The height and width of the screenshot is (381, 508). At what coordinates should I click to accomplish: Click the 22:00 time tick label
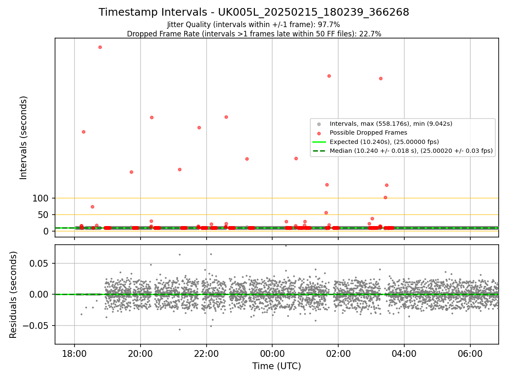(x=207, y=353)
